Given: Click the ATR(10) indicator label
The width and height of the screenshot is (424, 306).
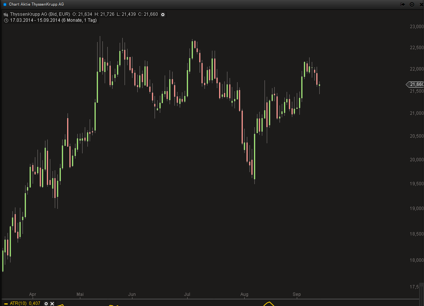Looking at the screenshot, I should [x=18, y=303].
